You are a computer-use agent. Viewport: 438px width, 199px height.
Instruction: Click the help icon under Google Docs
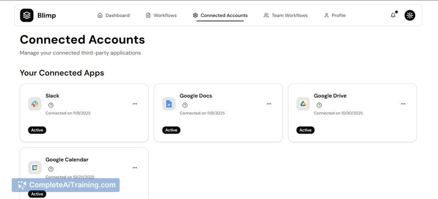185,105
